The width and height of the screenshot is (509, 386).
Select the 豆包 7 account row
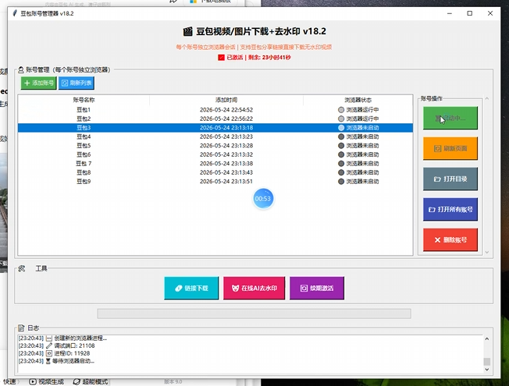215,164
